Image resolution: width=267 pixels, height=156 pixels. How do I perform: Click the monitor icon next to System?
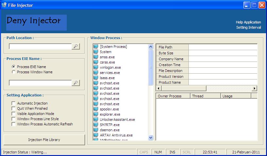pyautogui.click(x=96, y=52)
